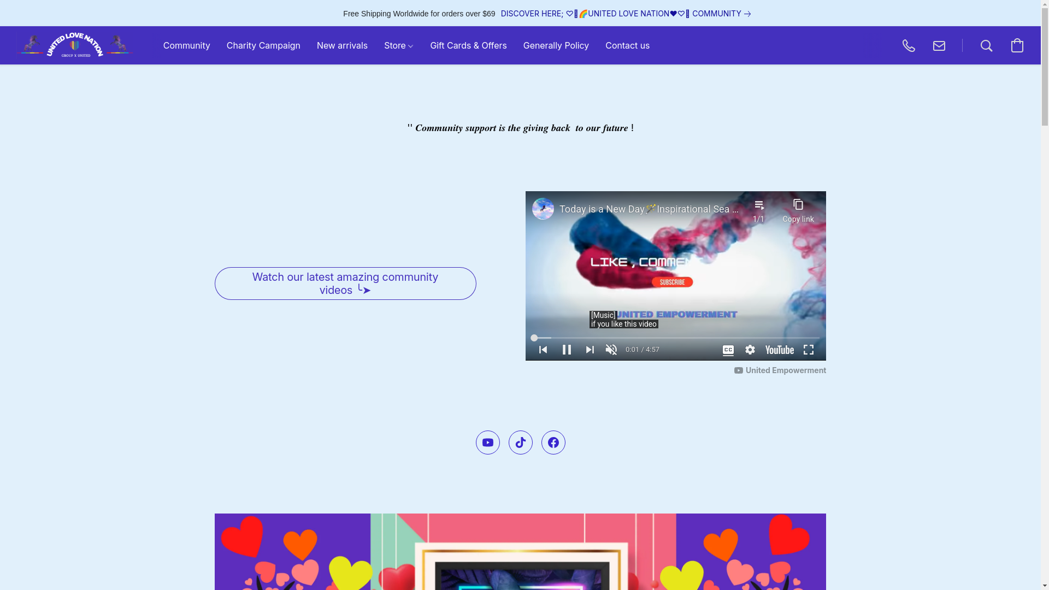
Task: Open the Community menu item
Action: tap(187, 45)
